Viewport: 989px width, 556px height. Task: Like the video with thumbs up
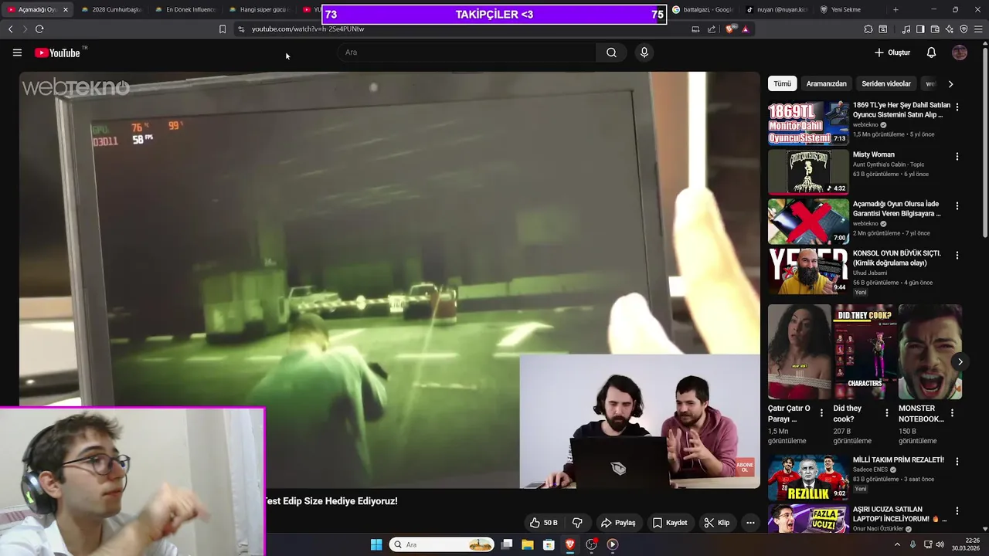pyautogui.click(x=542, y=523)
